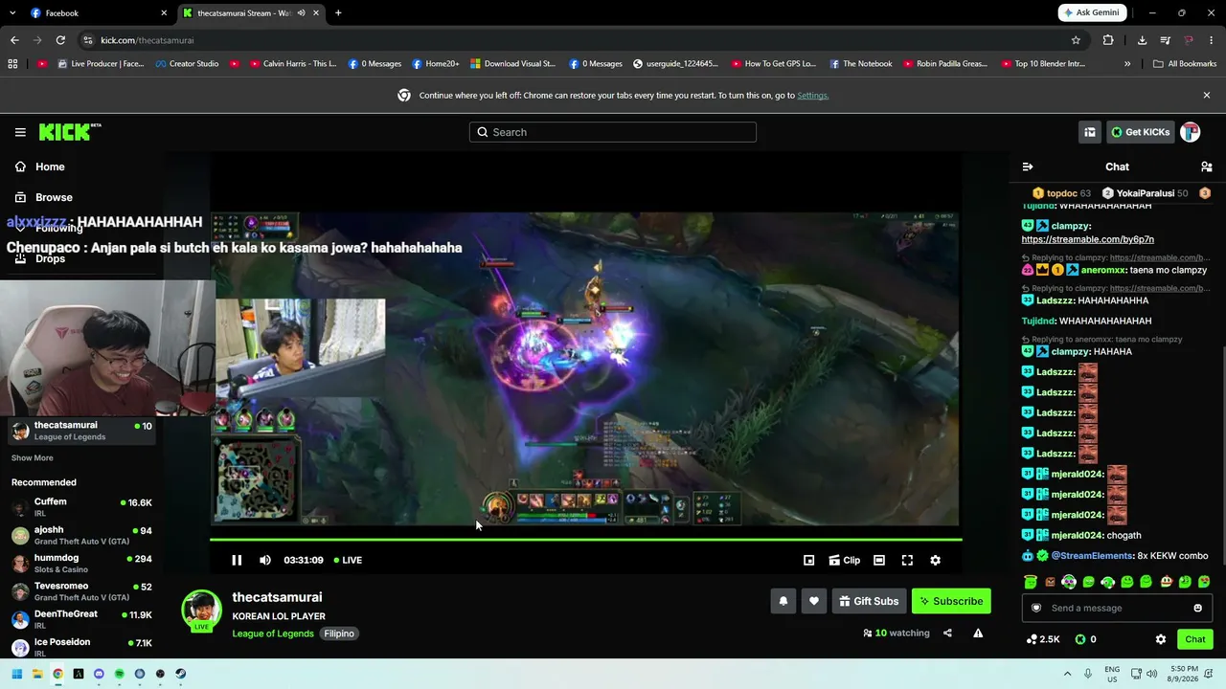This screenshot has height=689, width=1226.
Task: Go to Kick home via logo
Action: pos(70,132)
